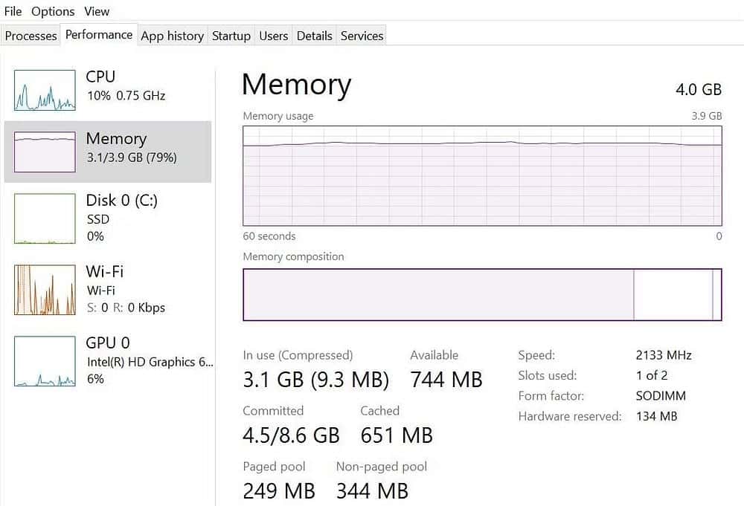Go to the Startup tab
This screenshot has width=744, height=506.
(x=231, y=36)
